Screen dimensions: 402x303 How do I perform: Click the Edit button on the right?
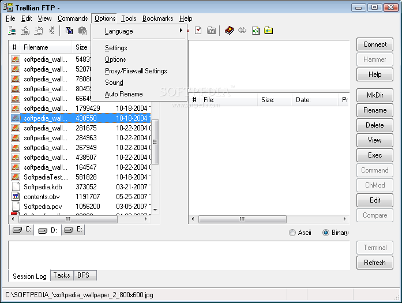point(374,200)
